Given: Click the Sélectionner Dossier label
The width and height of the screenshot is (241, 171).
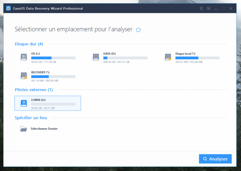Looking at the screenshot, I should point(44,129).
